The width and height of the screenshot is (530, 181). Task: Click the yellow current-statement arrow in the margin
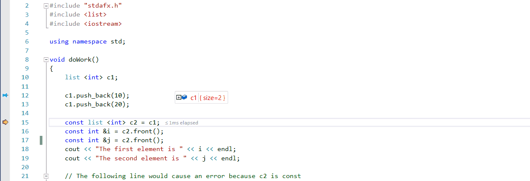coord(6,122)
